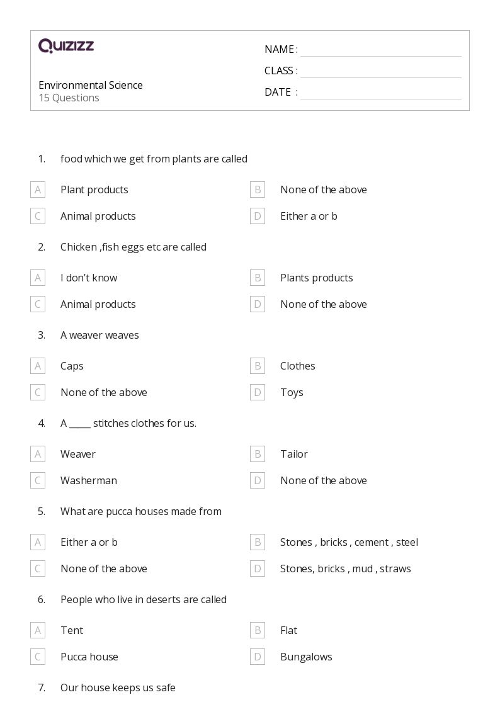Click question 5 text about pucca houses
Viewport: 500px width, 707px height.
(141, 511)
